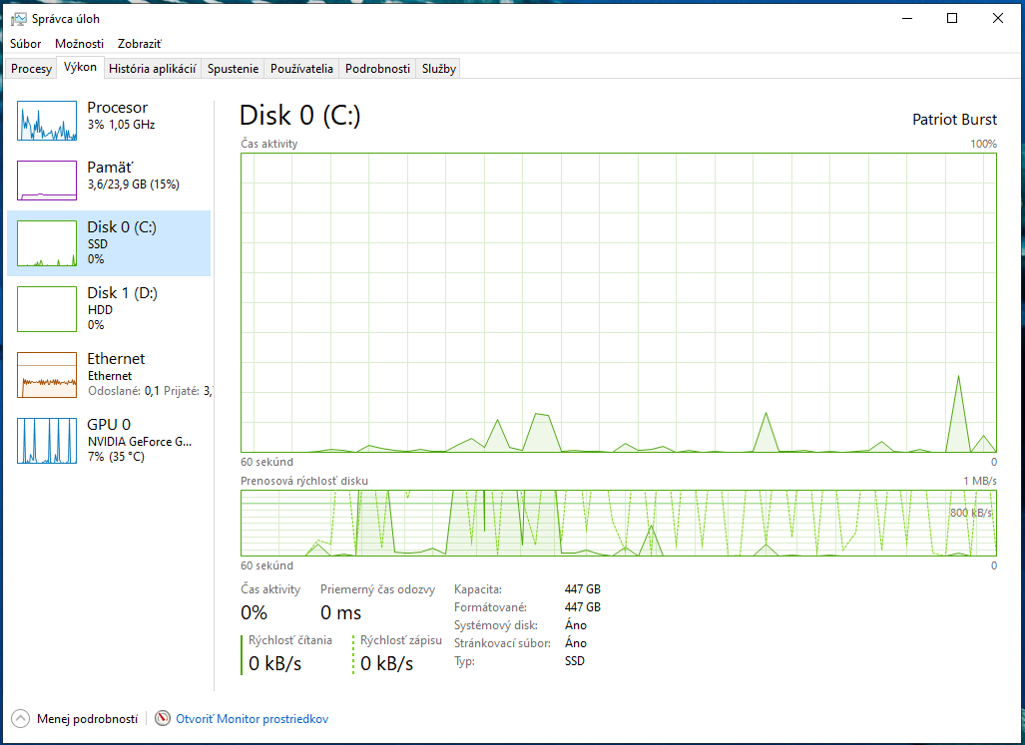Collapse view with Menej podrobností arrow icon
Viewport: 1025px width, 745px height.
click(x=20, y=719)
